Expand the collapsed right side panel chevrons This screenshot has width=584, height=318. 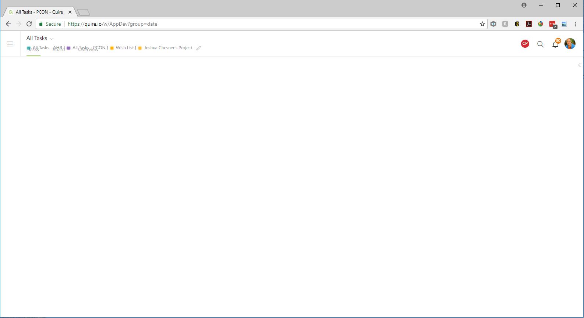pyautogui.click(x=579, y=65)
